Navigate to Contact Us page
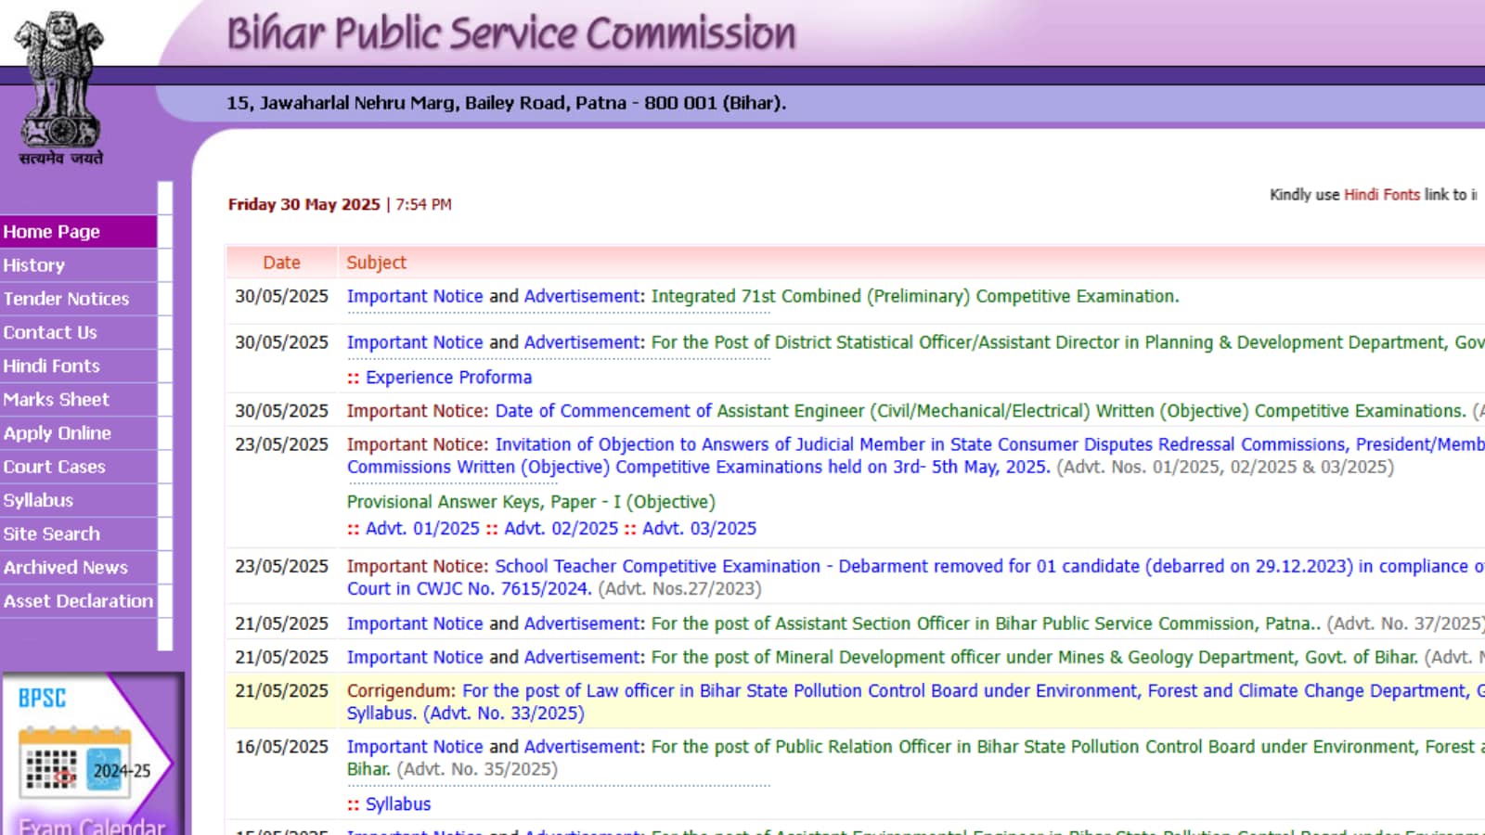 point(49,332)
